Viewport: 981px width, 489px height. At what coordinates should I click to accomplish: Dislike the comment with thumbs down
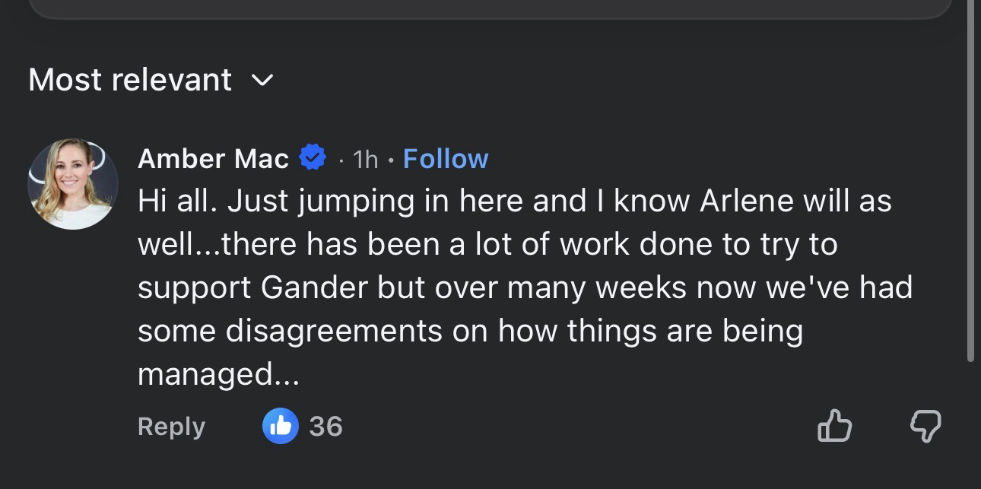(925, 426)
